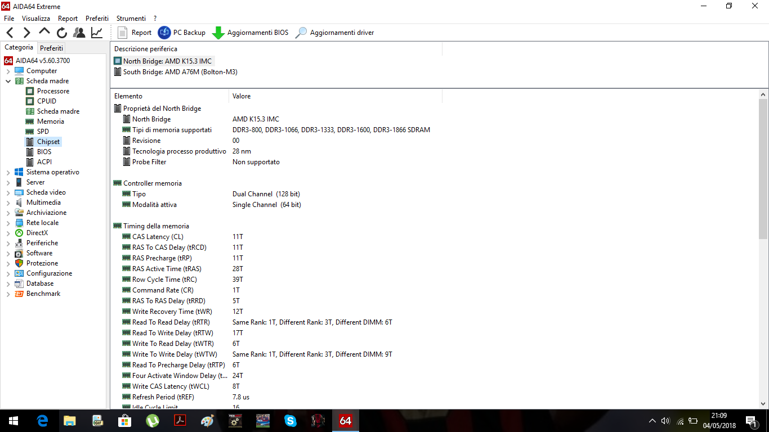The height and width of the screenshot is (432, 769).
Task: Go back with the left arrow toolbar icon
Action: (x=10, y=33)
